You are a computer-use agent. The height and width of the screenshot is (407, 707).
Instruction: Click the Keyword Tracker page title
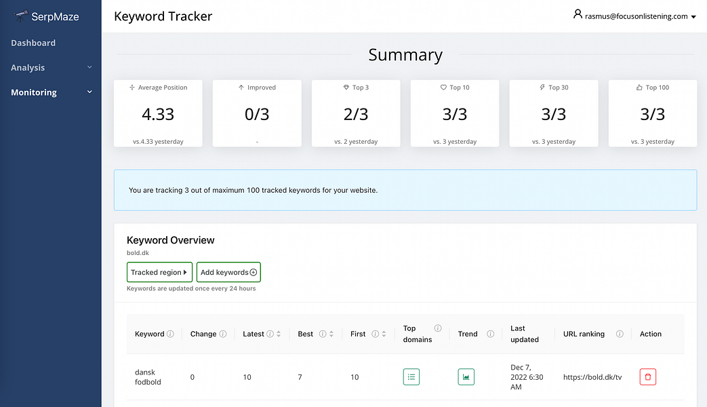(x=163, y=16)
